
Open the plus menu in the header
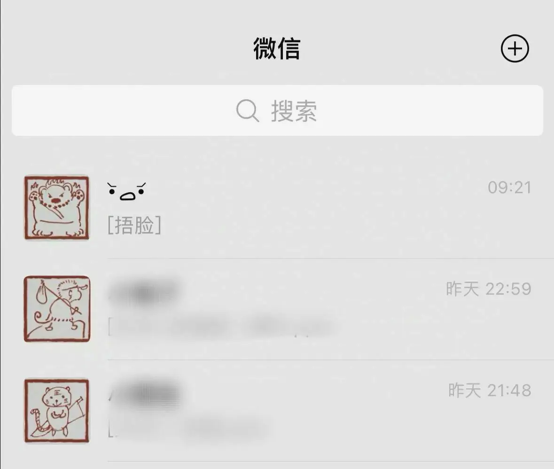[515, 48]
